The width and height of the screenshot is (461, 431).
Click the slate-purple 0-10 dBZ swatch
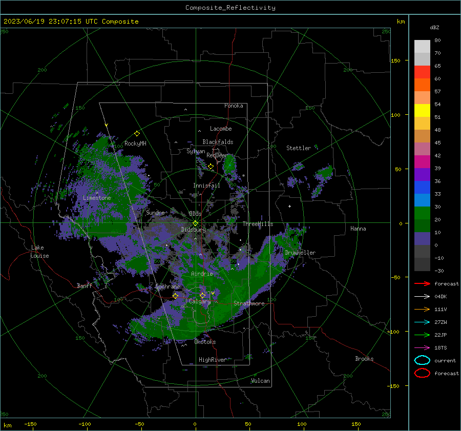coord(422,239)
